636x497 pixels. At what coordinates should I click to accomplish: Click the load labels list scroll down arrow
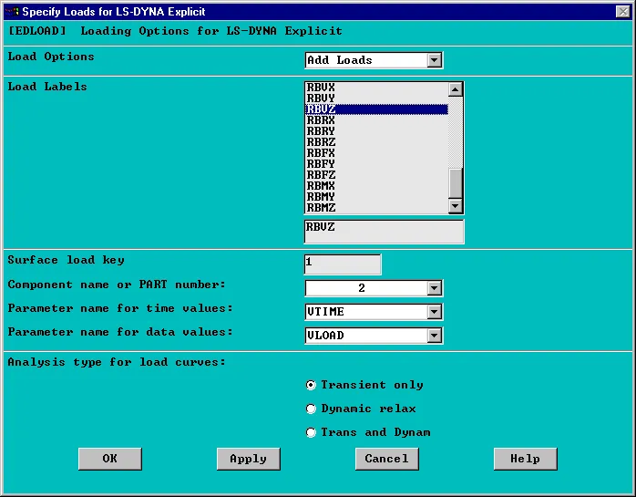tap(456, 206)
